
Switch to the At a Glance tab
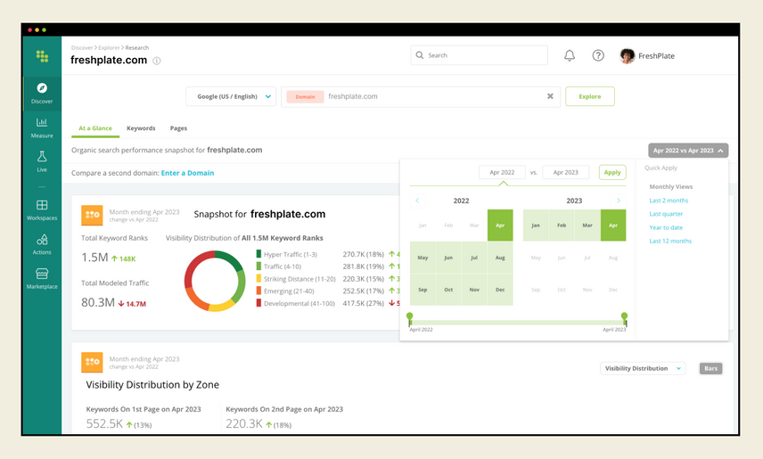(95, 128)
